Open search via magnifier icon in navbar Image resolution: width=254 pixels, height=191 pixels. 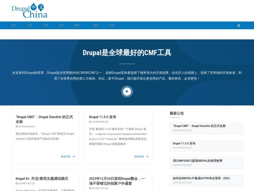pos(239,25)
